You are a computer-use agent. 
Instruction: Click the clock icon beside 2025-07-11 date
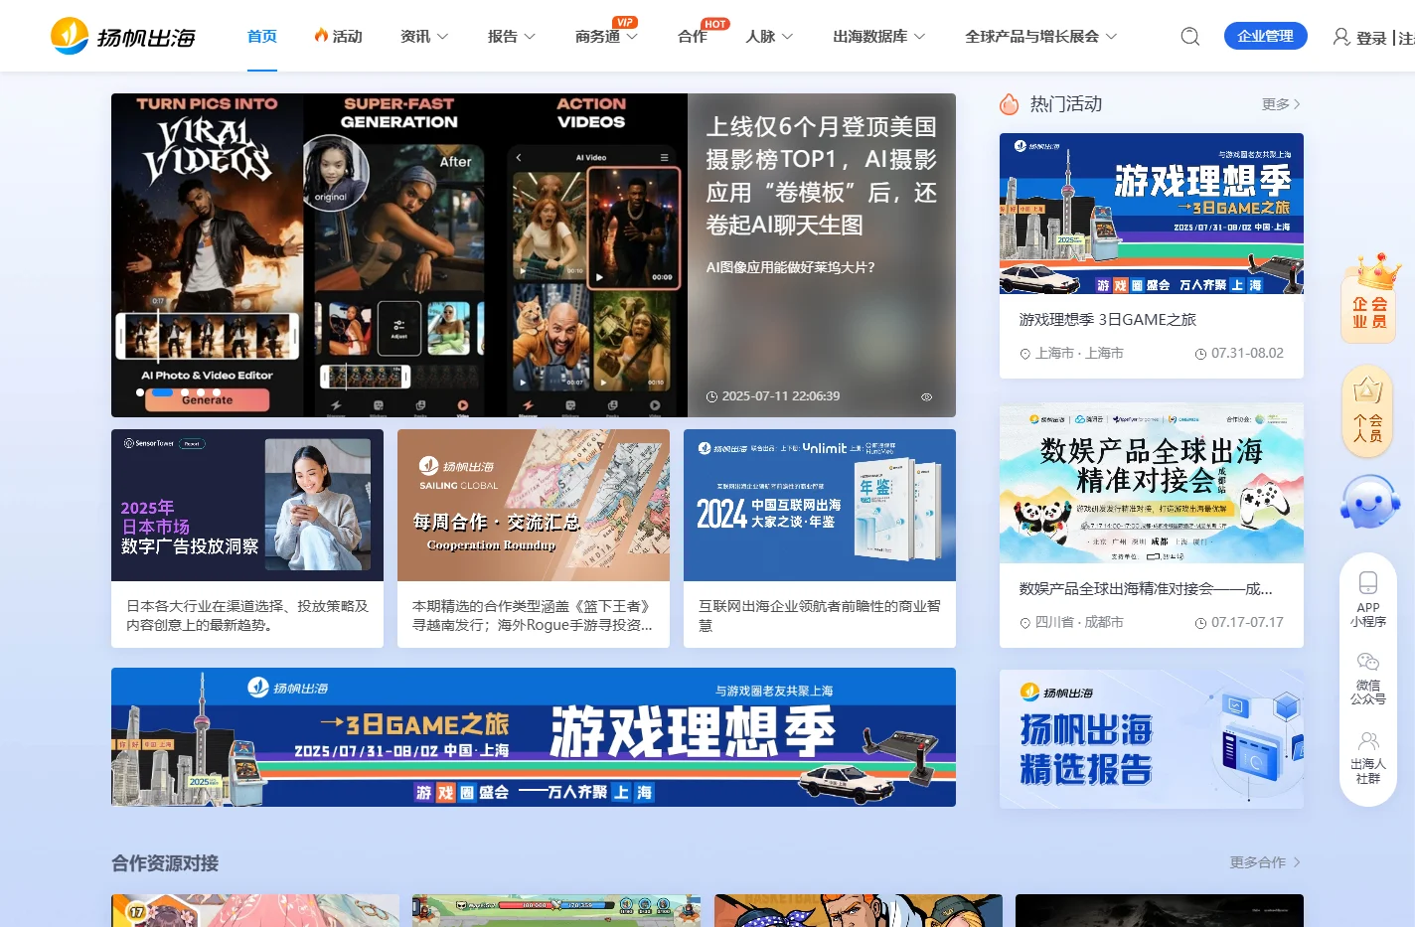711,396
